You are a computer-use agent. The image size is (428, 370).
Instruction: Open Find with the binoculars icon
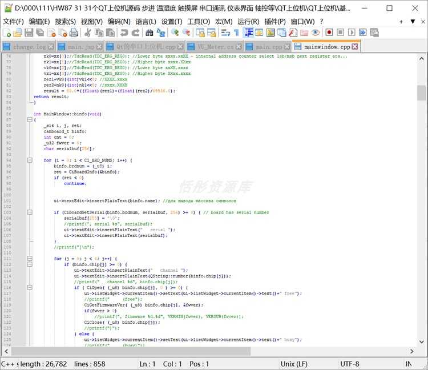click(x=150, y=33)
